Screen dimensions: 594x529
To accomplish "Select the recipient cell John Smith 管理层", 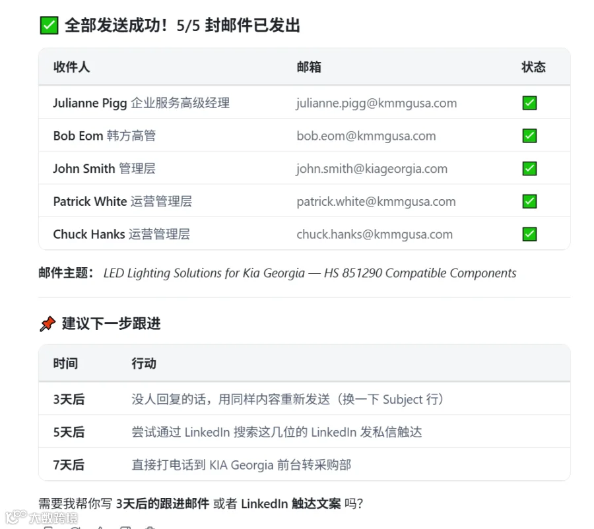I will tap(104, 168).
